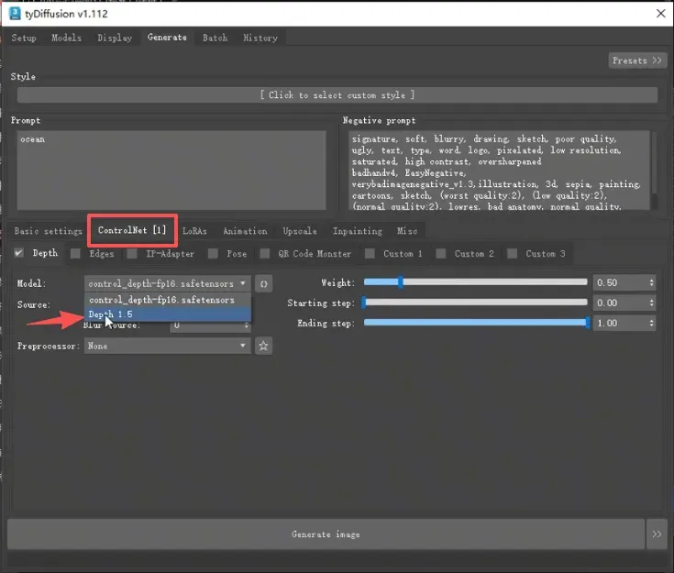
Task: Enable the Edges checkbox
Action: pyautogui.click(x=75, y=254)
